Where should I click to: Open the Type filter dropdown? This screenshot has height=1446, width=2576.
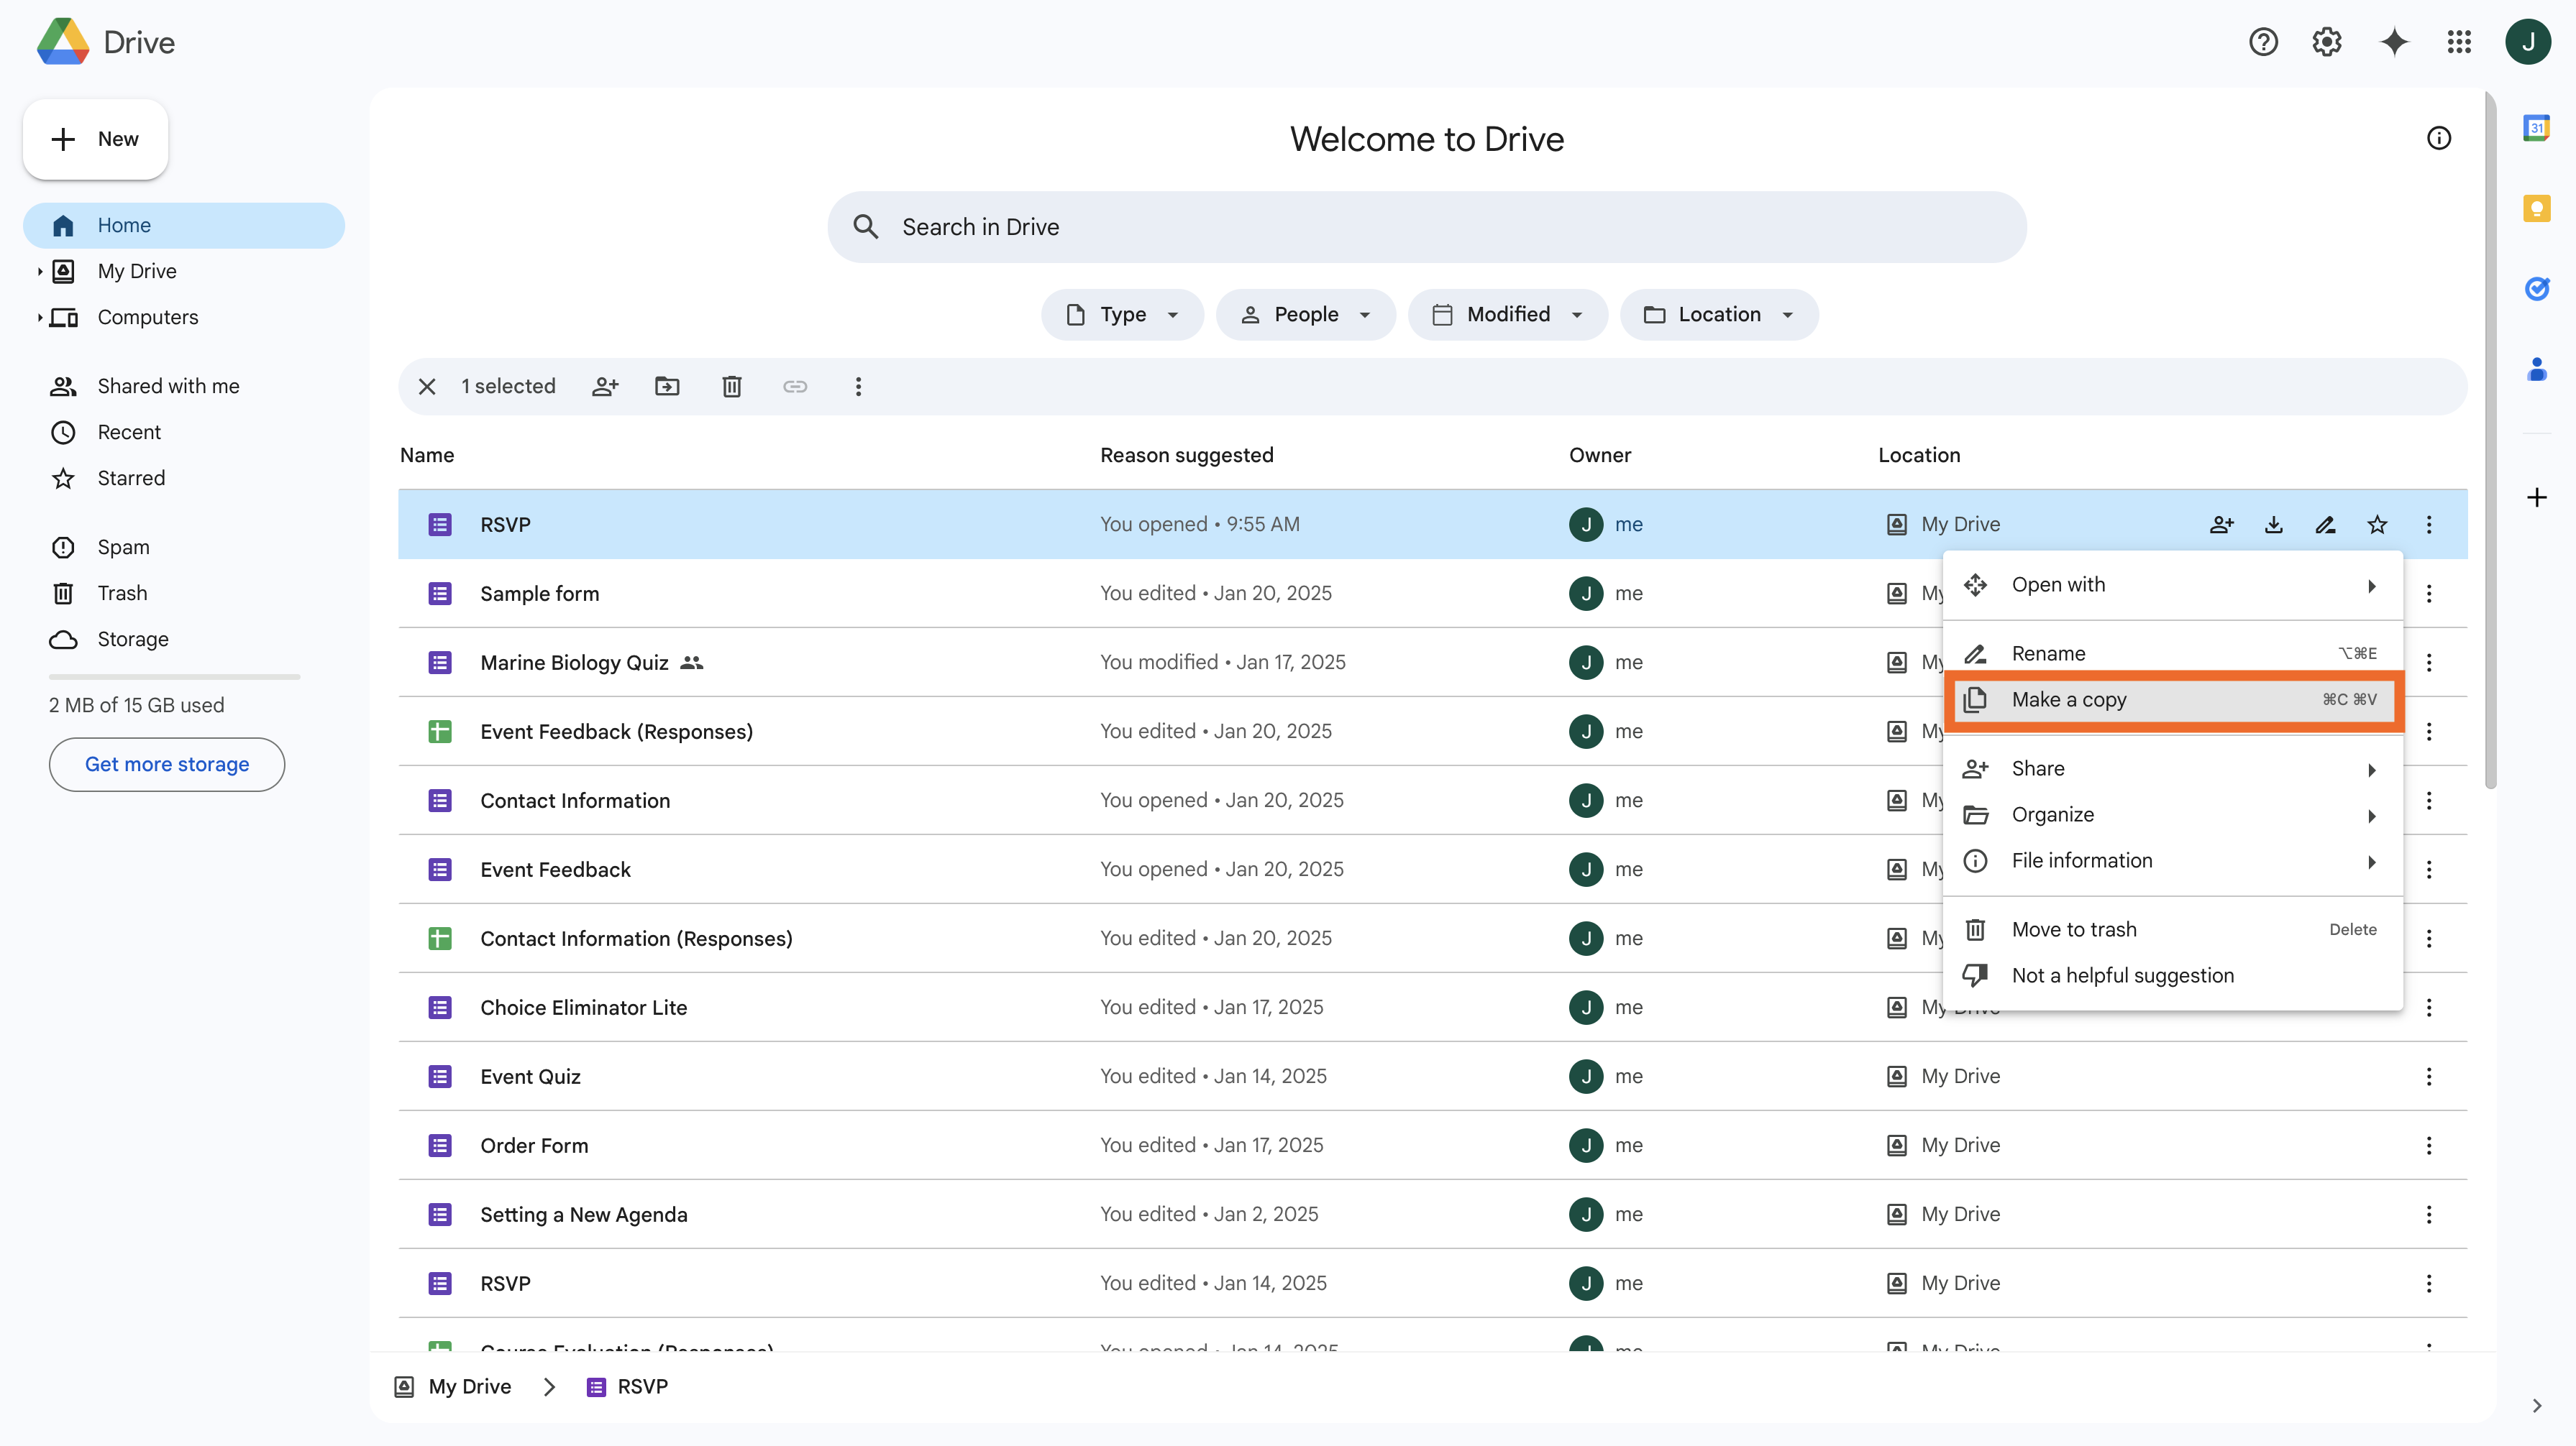click(1122, 315)
